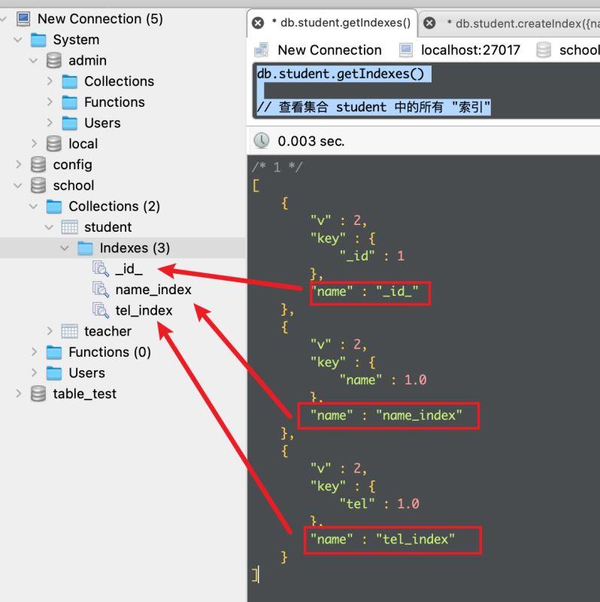Select the student collection in tree
The image size is (600, 602).
[108, 227]
